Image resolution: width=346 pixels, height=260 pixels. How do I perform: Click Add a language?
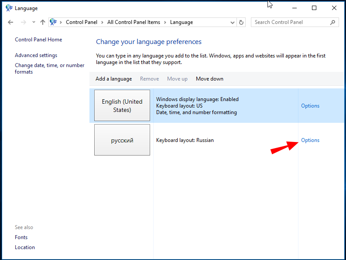pos(113,79)
